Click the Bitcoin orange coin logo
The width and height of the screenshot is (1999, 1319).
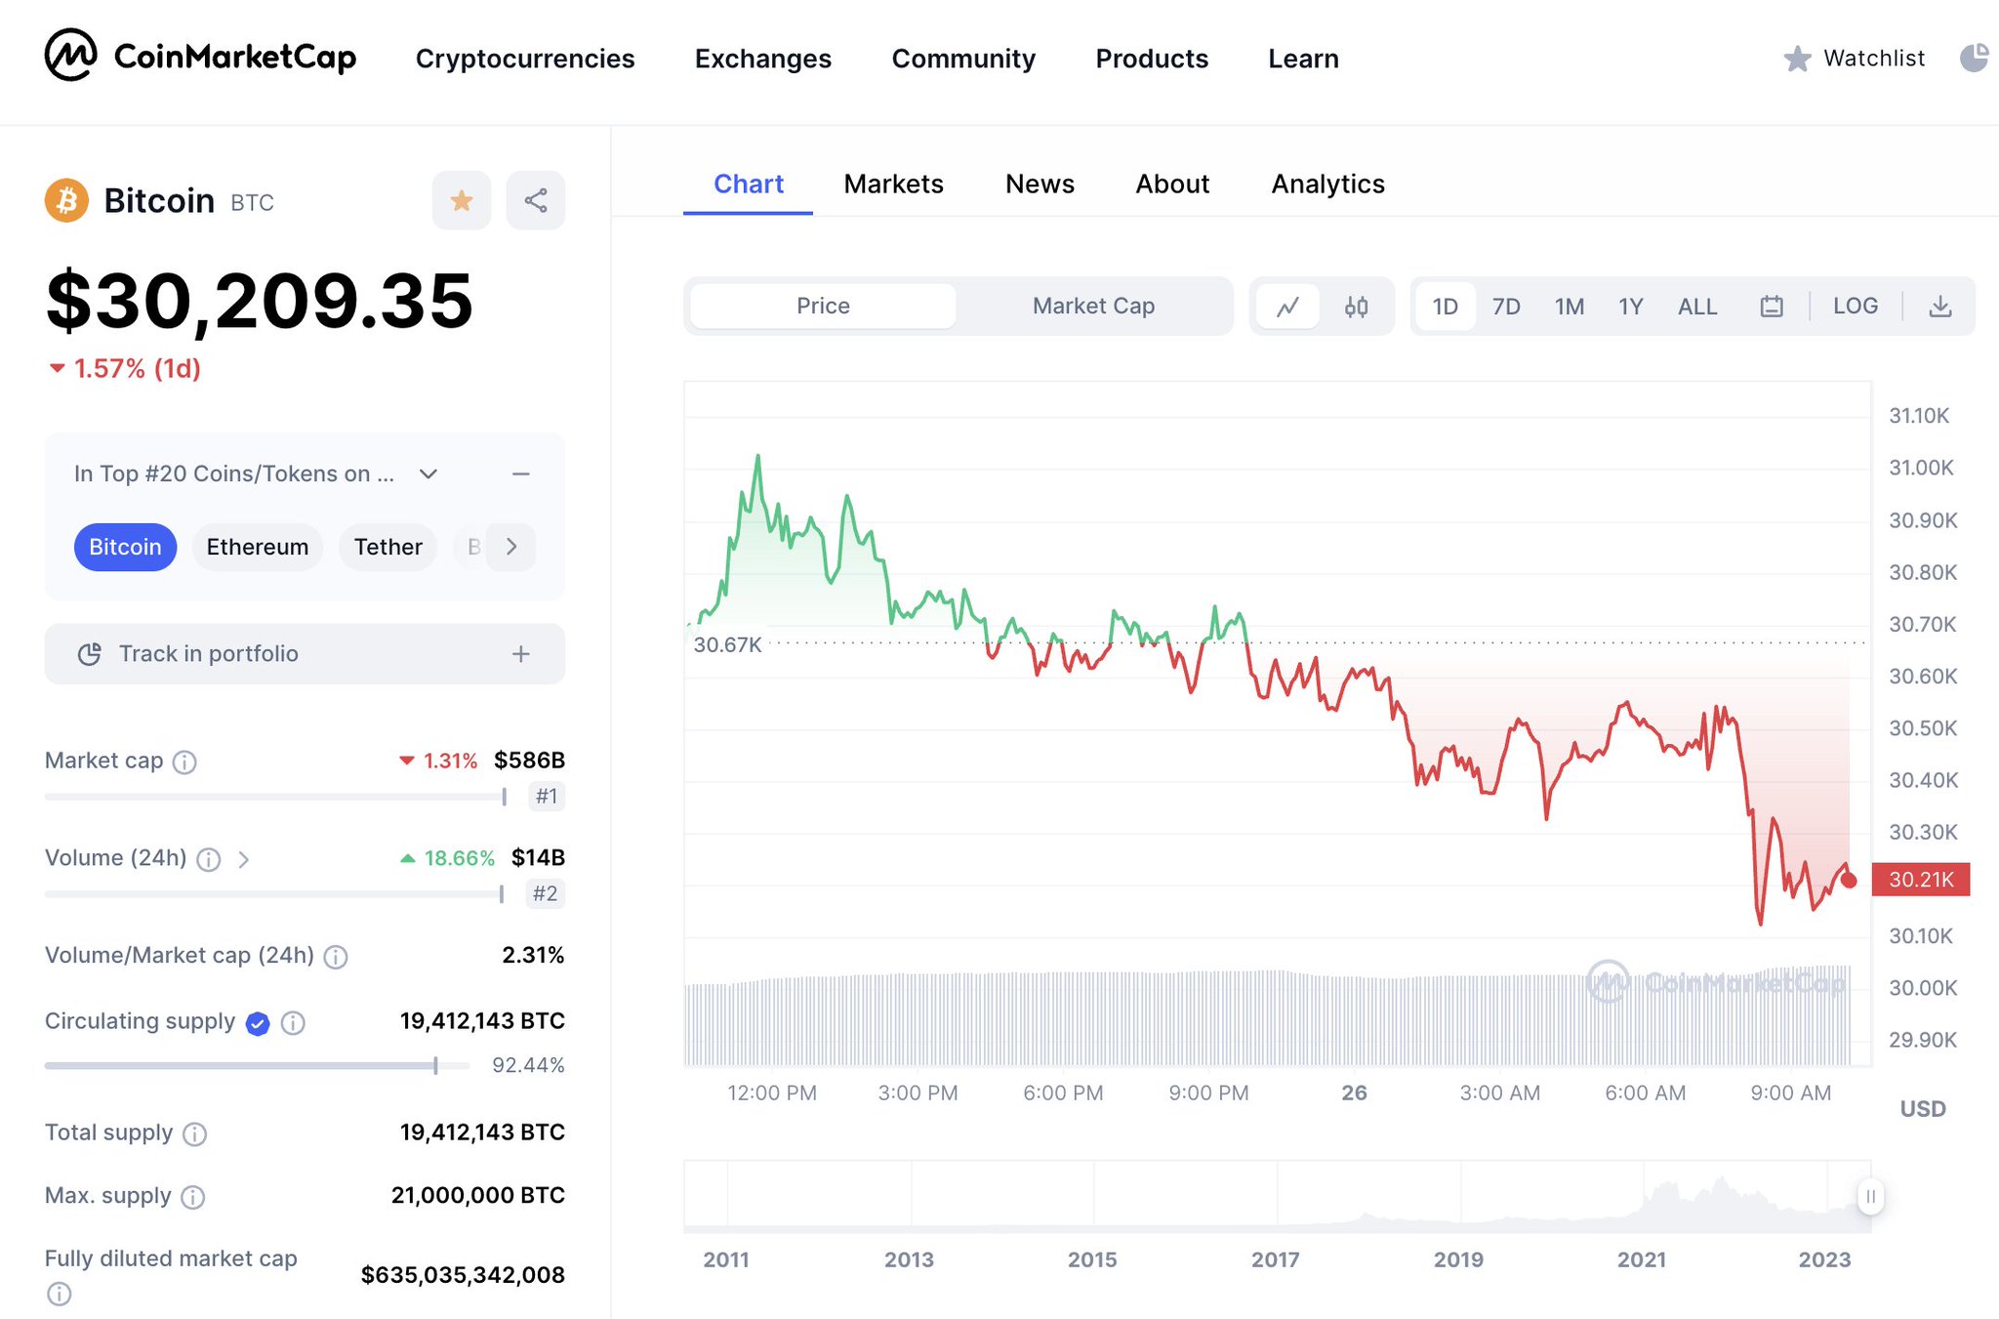tap(66, 200)
